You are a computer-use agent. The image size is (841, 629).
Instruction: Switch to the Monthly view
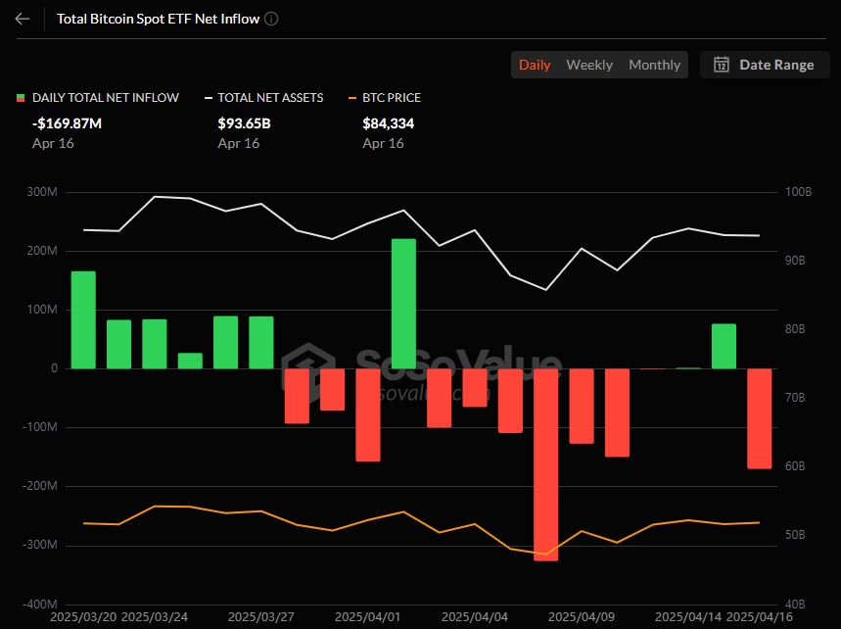pos(654,65)
